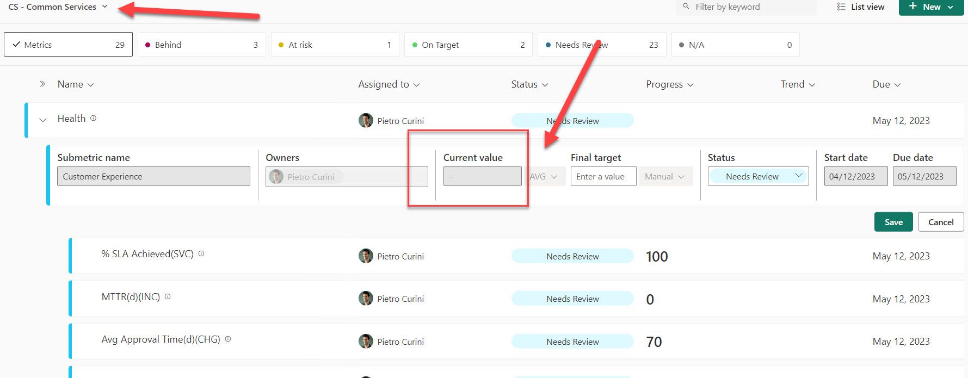Viewport: 968px width, 378px height.
Task: Click the Save button
Action: click(x=893, y=222)
